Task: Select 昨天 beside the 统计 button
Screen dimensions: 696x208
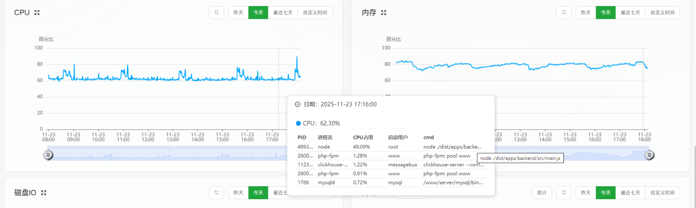Action: 586,192
